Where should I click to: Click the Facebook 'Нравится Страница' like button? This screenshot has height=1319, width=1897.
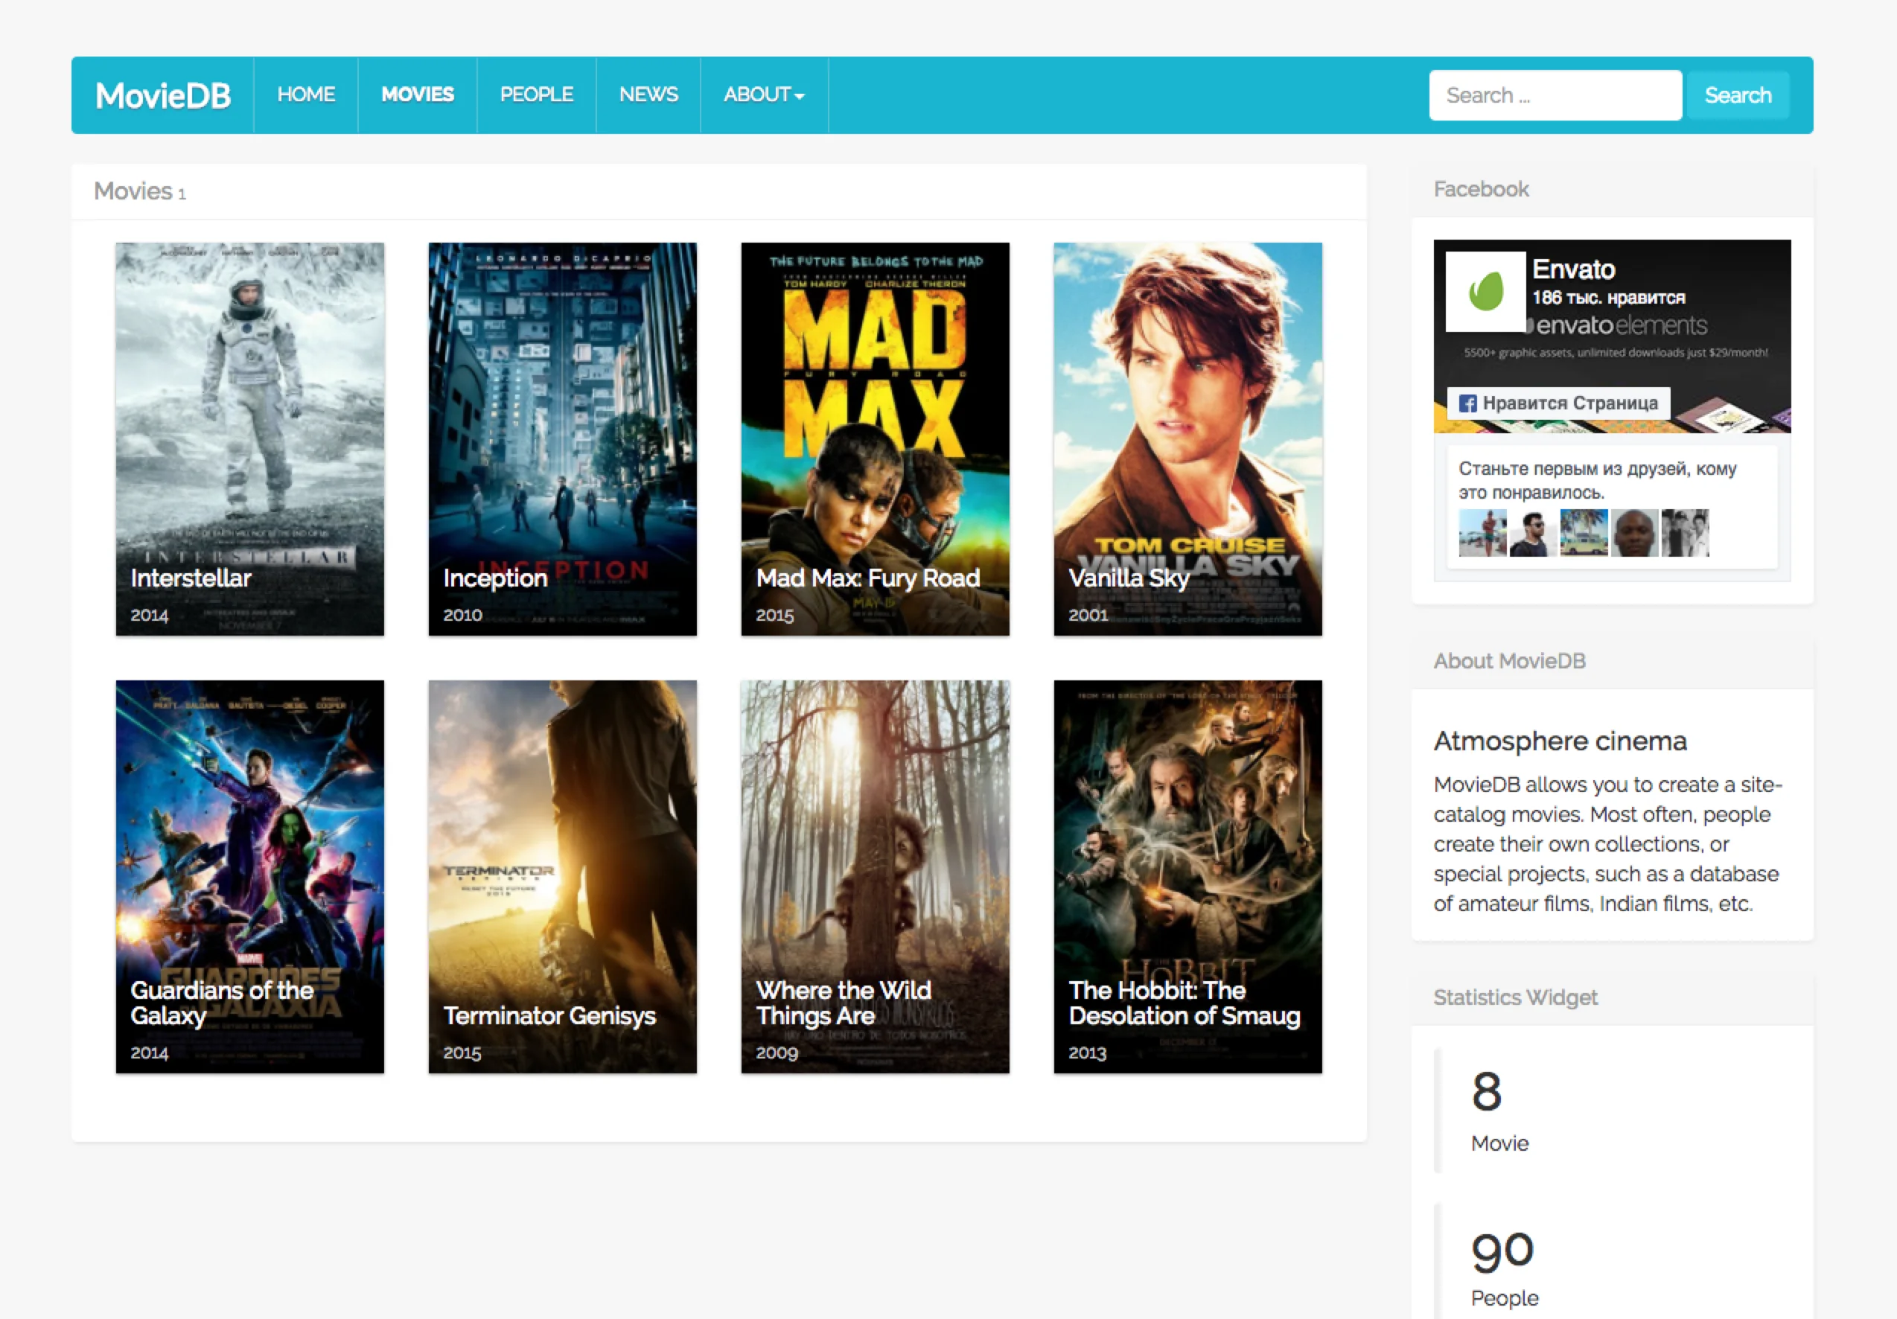1558,403
